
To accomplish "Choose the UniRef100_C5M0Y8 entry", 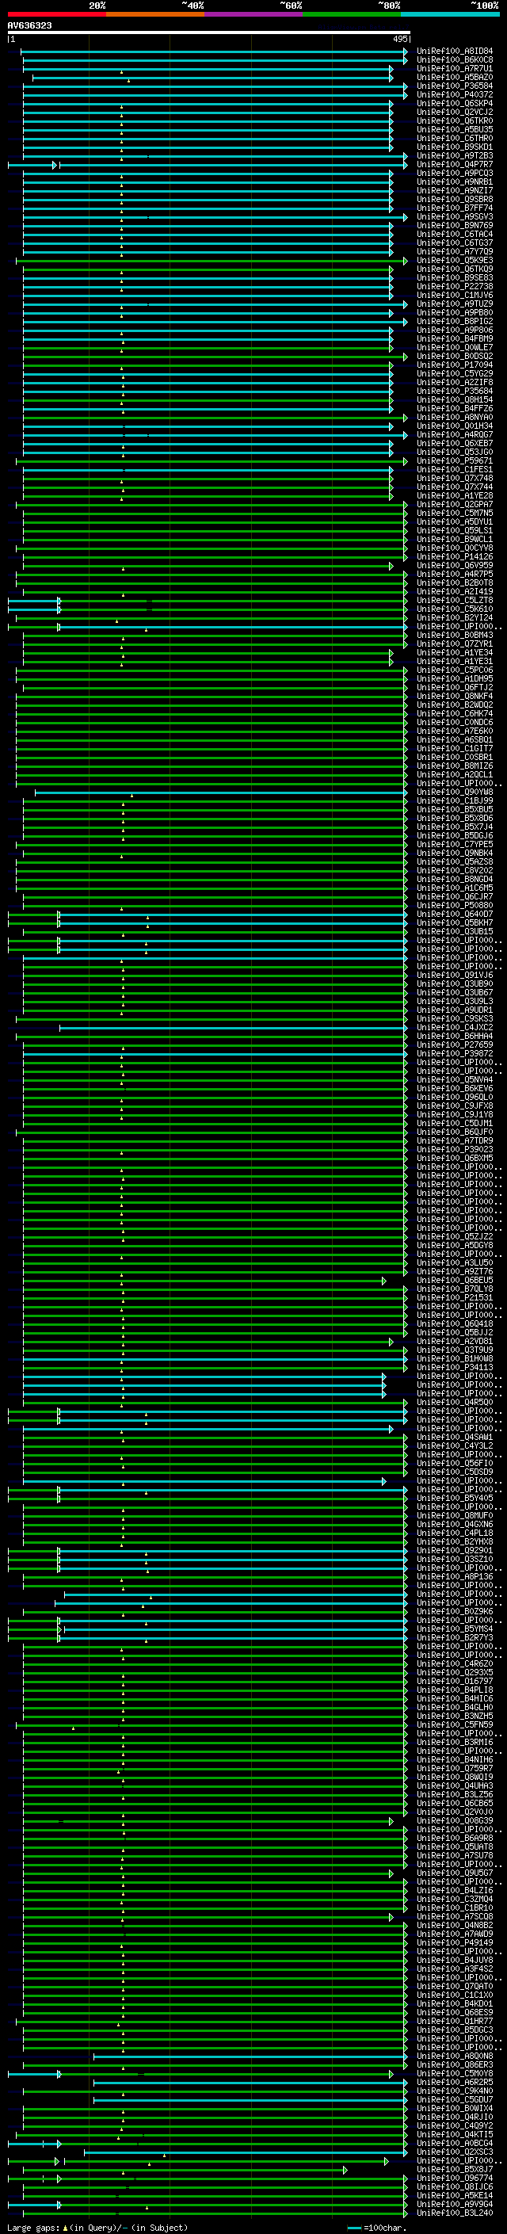I will pyautogui.click(x=454, y=2074).
